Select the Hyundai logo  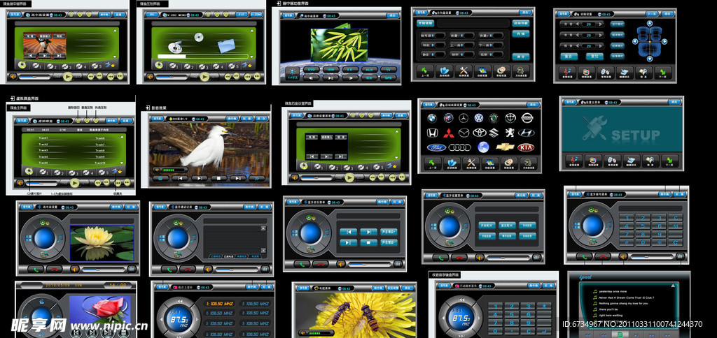coord(527,133)
